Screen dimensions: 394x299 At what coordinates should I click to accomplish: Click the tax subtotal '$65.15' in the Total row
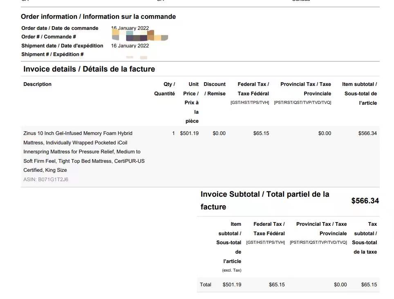click(x=369, y=285)
